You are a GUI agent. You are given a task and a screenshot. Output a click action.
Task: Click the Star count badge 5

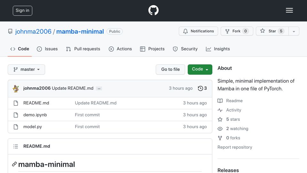tap(281, 31)
